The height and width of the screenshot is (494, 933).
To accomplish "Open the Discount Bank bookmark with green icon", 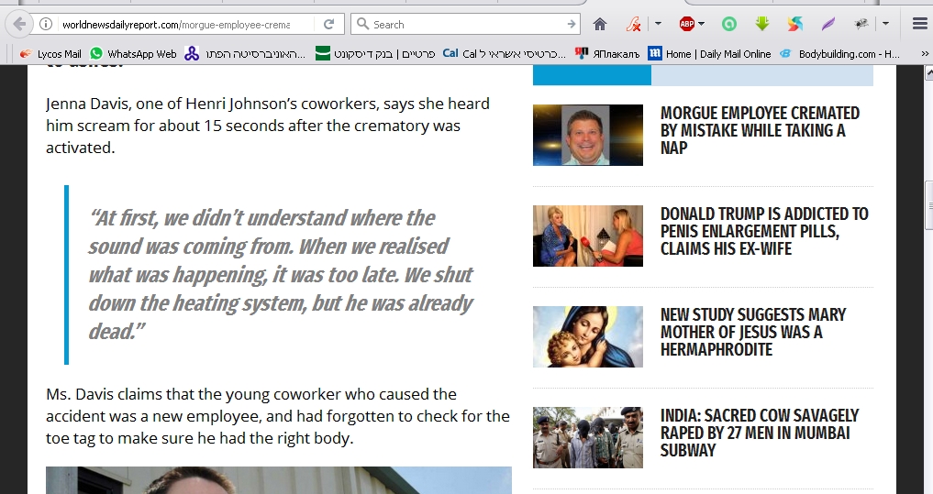I will point(375,53).
